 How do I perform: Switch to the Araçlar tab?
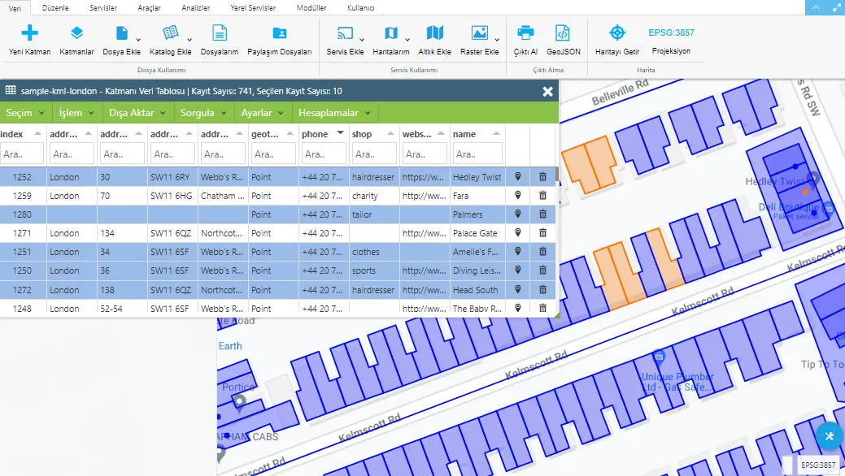click(150, 8)
